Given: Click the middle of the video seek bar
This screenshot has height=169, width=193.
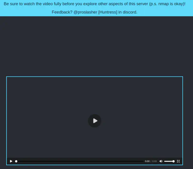Looking at the screenshot, I should coord(80,161).
